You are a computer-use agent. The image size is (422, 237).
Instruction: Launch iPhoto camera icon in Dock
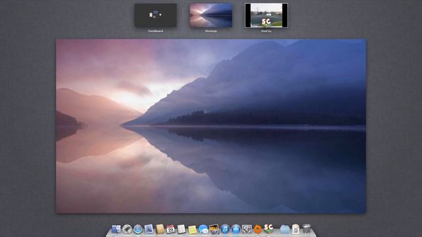[x=214, y=229]
